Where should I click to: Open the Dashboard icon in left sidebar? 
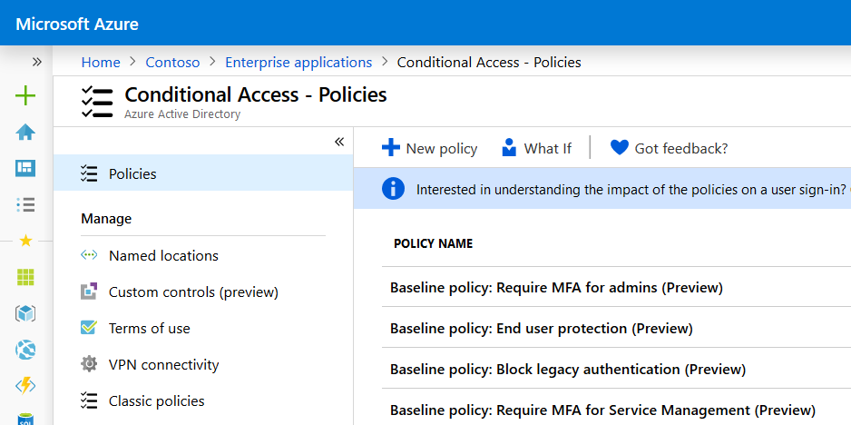[x=25, y=169]
